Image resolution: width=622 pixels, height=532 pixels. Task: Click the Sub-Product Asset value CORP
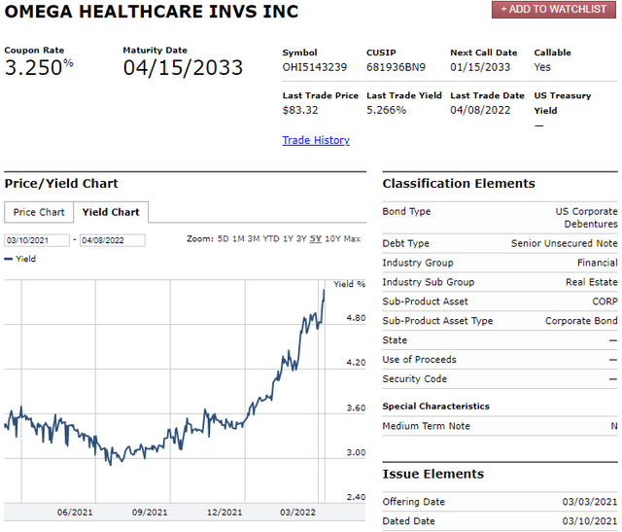click(x=605, y=301)
